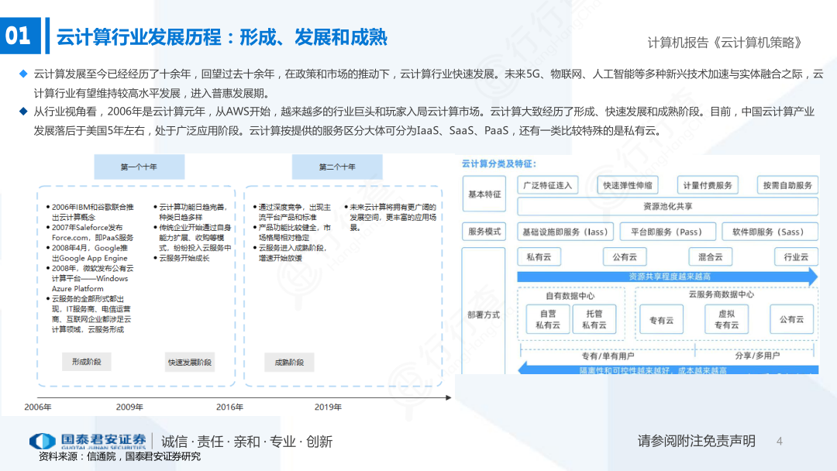Click the 平台即服务 (Pass) box

point(666,232)
